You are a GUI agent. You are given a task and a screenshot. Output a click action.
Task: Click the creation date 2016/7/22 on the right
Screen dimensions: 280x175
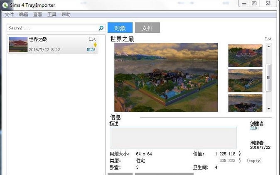click(260, 147)
